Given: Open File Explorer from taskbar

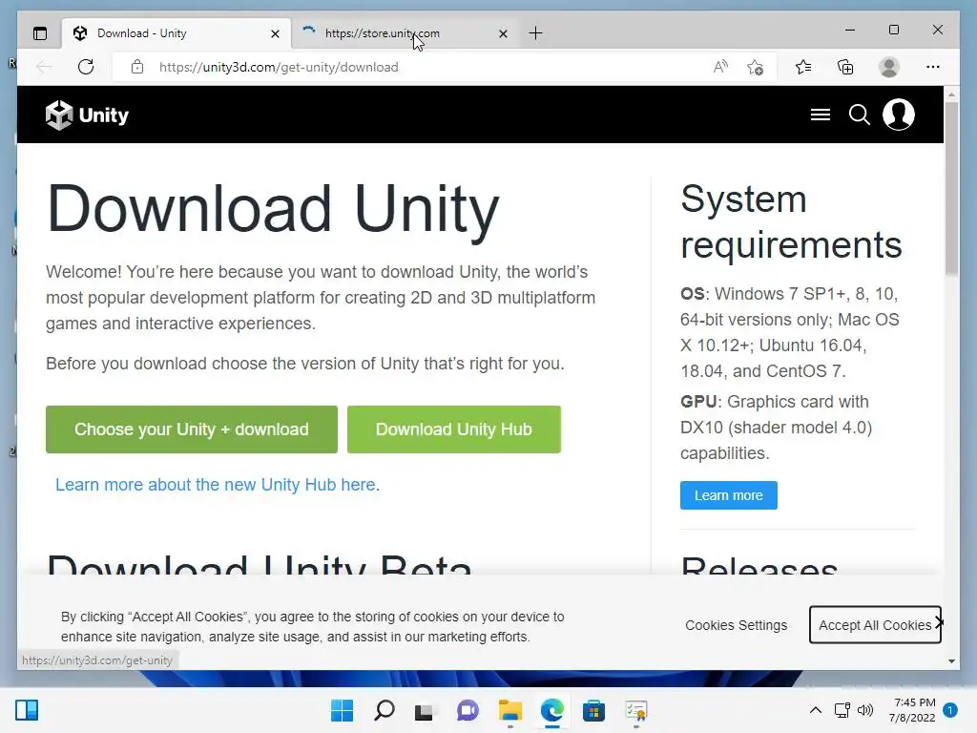Looking at the screenshot, I should tap(510, 710).
